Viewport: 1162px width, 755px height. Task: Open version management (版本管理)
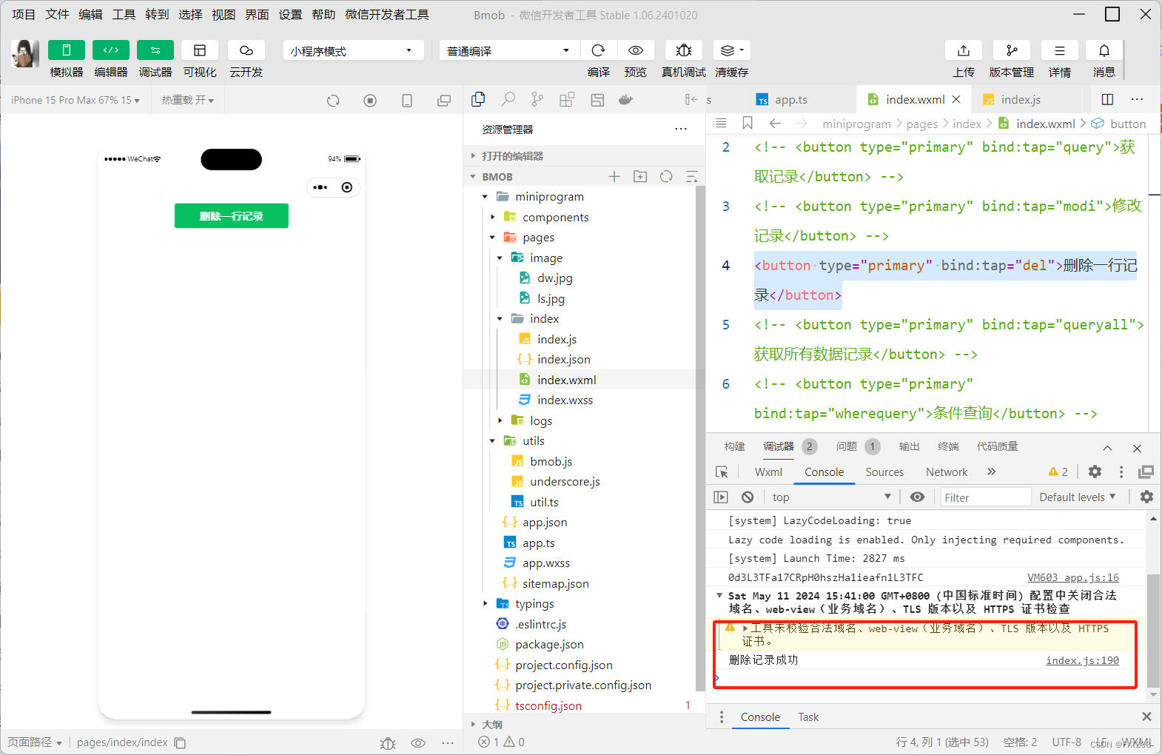tap(1012, 50)
